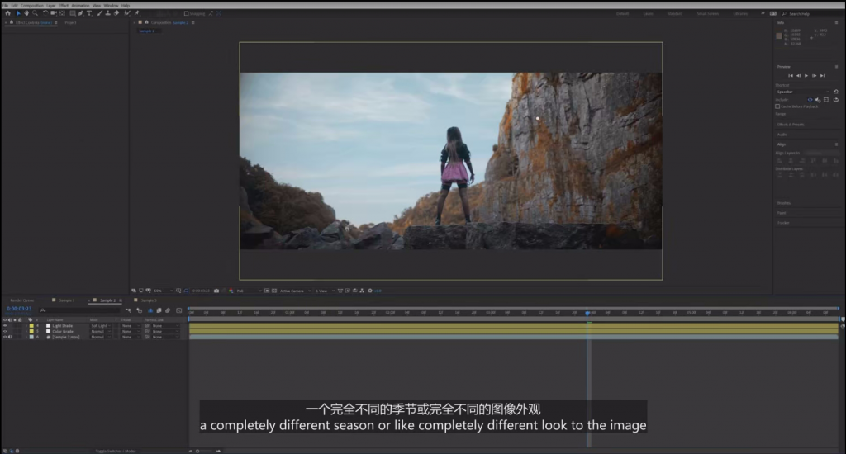Viewport: 846px width, 454px height.
Task: Switch to the Default workspace
Action: [623, 13]
